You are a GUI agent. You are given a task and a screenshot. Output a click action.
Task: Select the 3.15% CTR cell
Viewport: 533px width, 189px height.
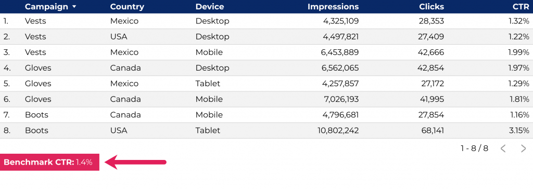point(519,130)
